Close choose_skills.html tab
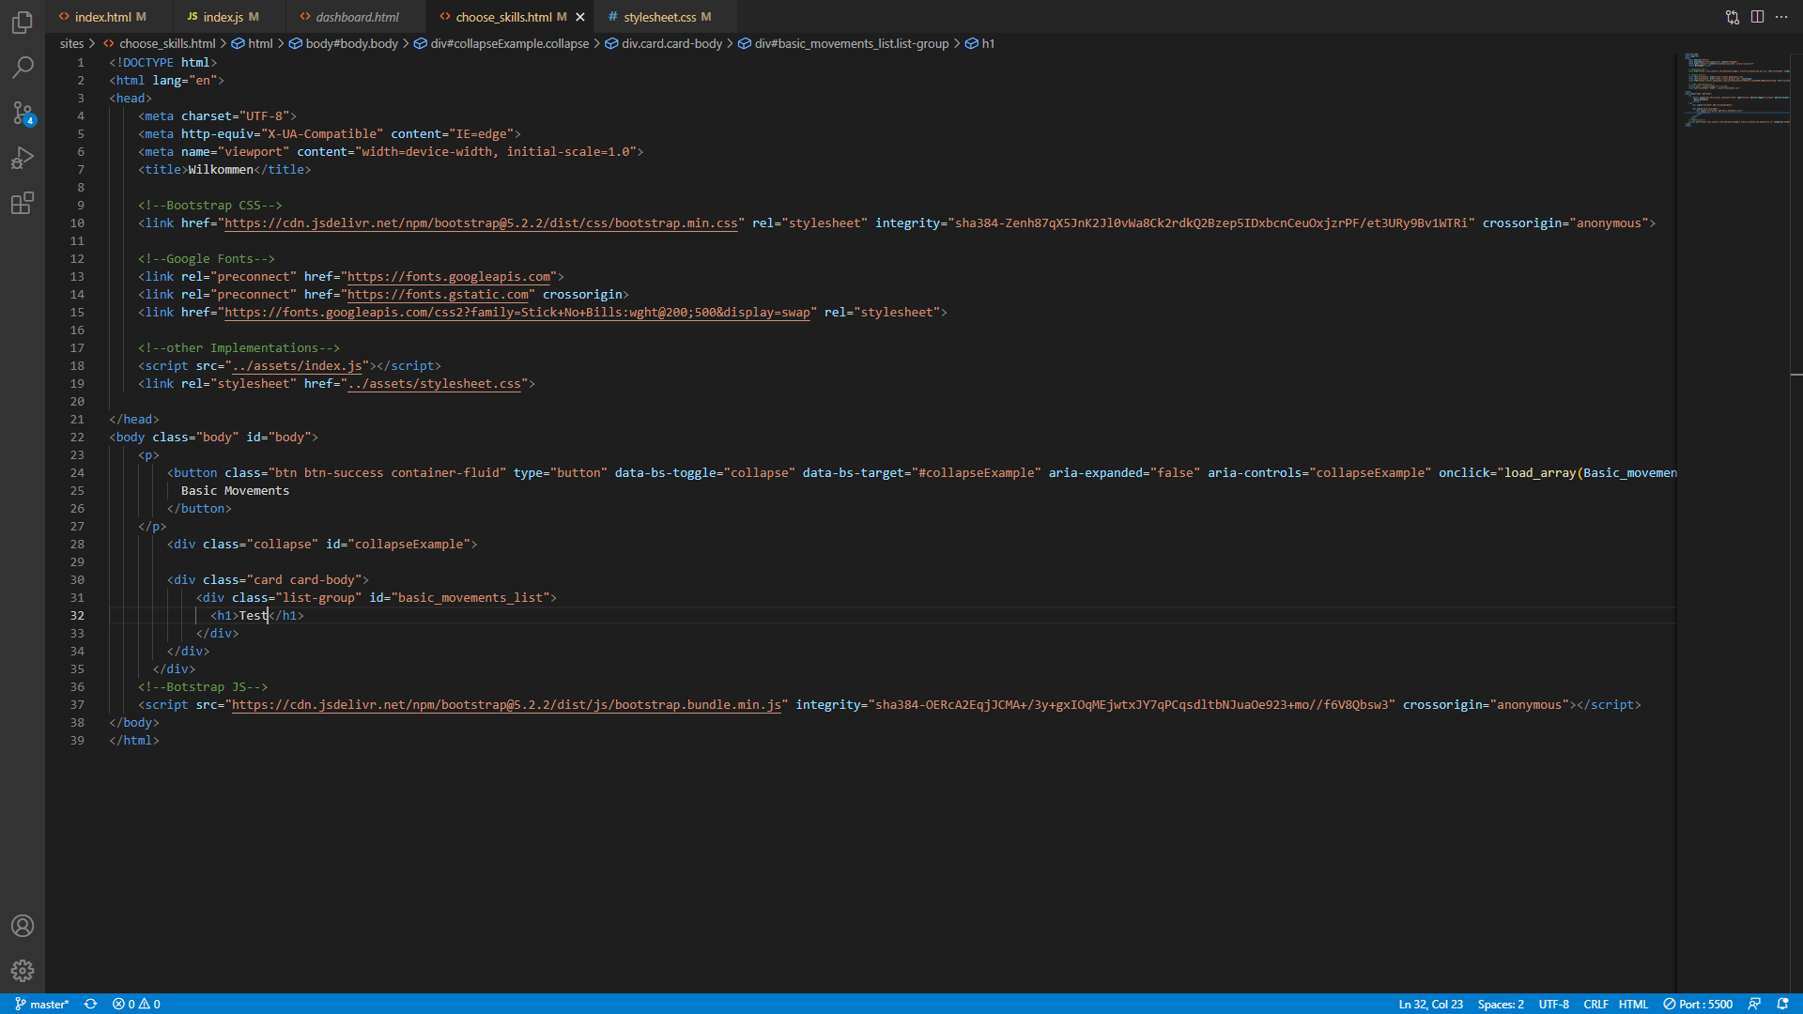This screenshot has height=1014, width=1803. (x=579, y=16)
